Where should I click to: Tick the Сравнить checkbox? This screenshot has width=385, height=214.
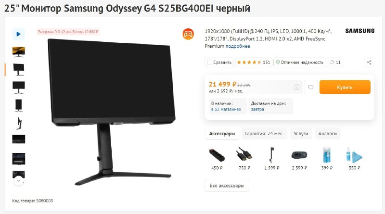click(209, 63)
